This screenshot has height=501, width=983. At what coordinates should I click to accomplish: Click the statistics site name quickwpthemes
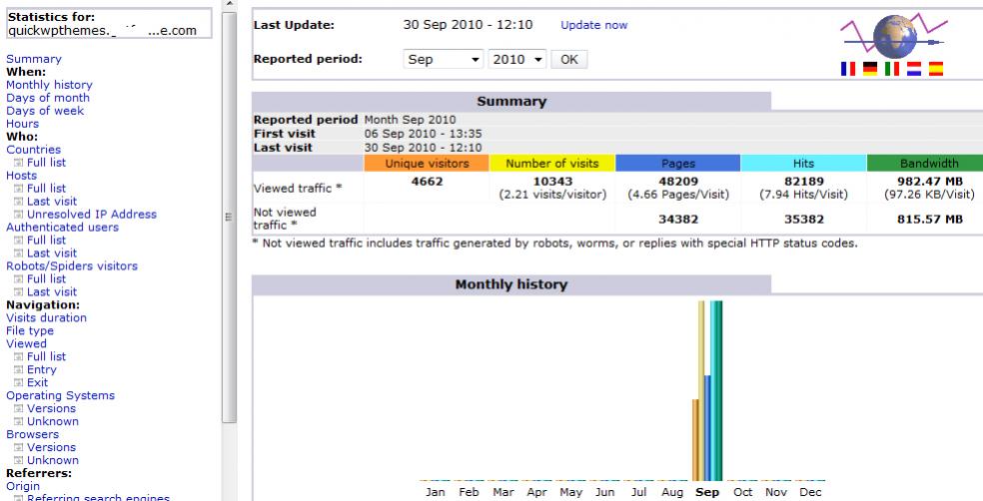tap(102, 31)
